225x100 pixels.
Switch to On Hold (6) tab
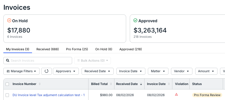click(104, 49)
